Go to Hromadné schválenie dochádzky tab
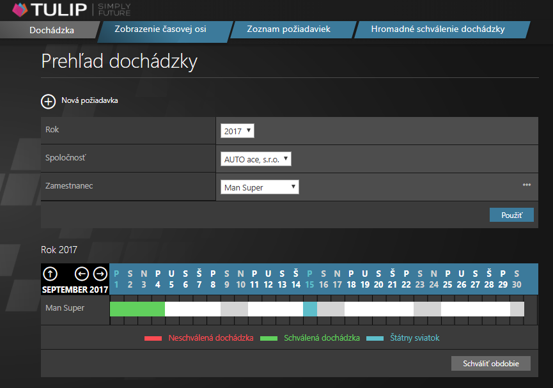 click(438, 29)
